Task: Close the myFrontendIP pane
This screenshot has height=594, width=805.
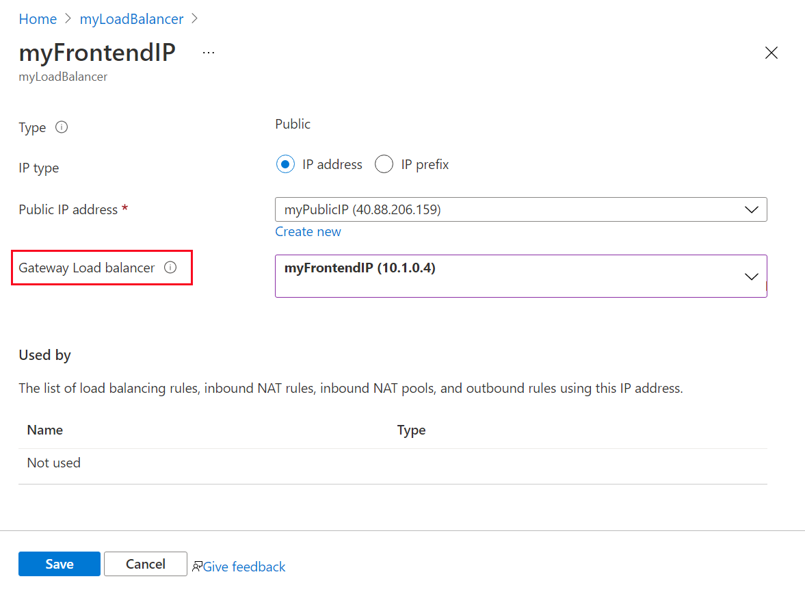Action: click(771, 53)
